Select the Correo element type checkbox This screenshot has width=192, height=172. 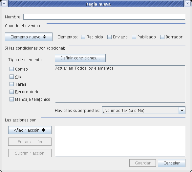point(11,69)
